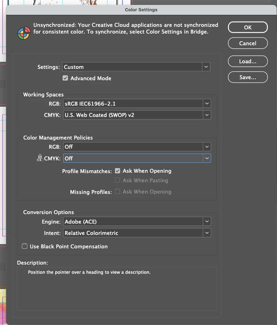This screenshot has height=325, width=277.
Task: Click the Engine label
Action: (51, 222)
